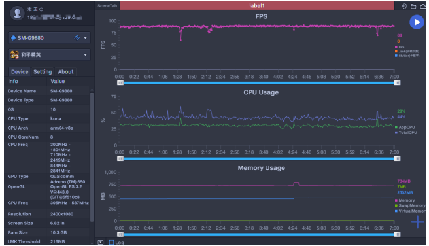
Task: Click the blue plus icon to add chart
Action: pos(417,222)
